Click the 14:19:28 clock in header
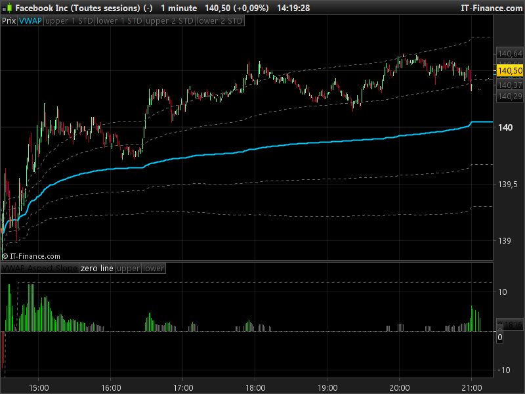Image resolution: width=525 pixels, height=394 pixels. click(x=293, y=8)
